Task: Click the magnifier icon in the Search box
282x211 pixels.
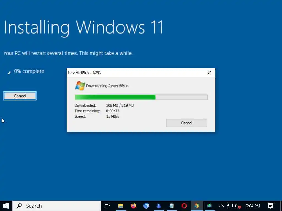Action: tap(19, 206)
